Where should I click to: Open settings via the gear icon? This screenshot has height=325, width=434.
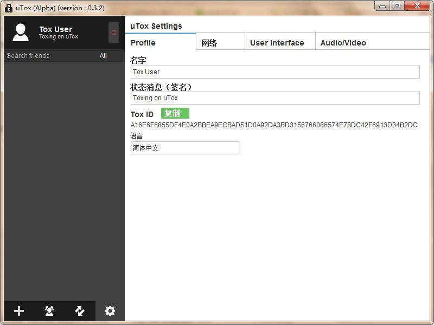[110, 311]
